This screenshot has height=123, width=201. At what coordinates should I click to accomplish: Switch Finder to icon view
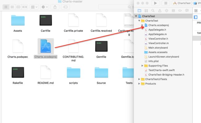coord(6,7)
